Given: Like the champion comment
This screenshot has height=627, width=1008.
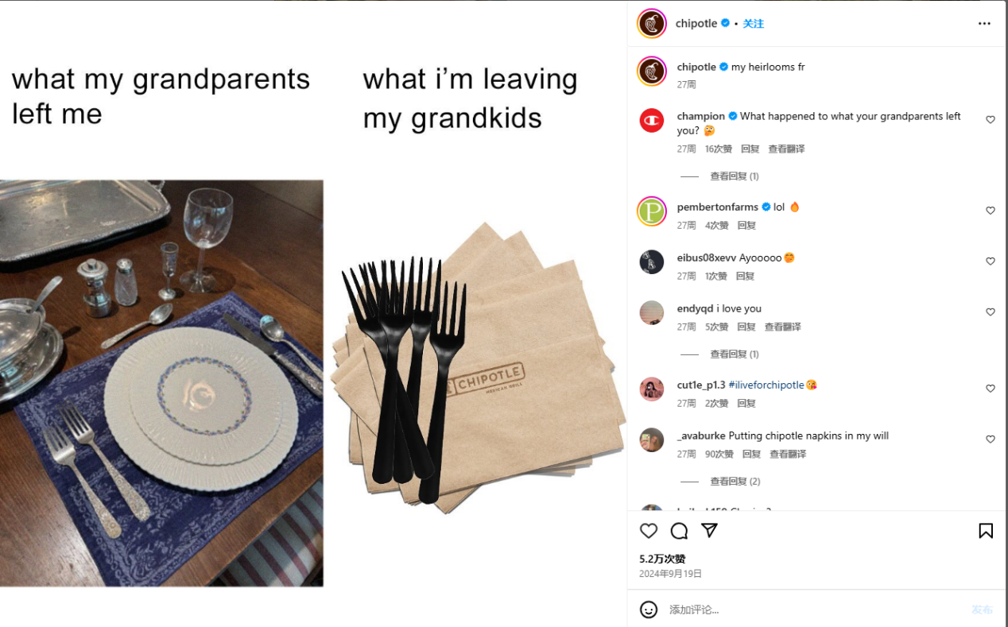Looking at the screenshot, I should (991, 120).
